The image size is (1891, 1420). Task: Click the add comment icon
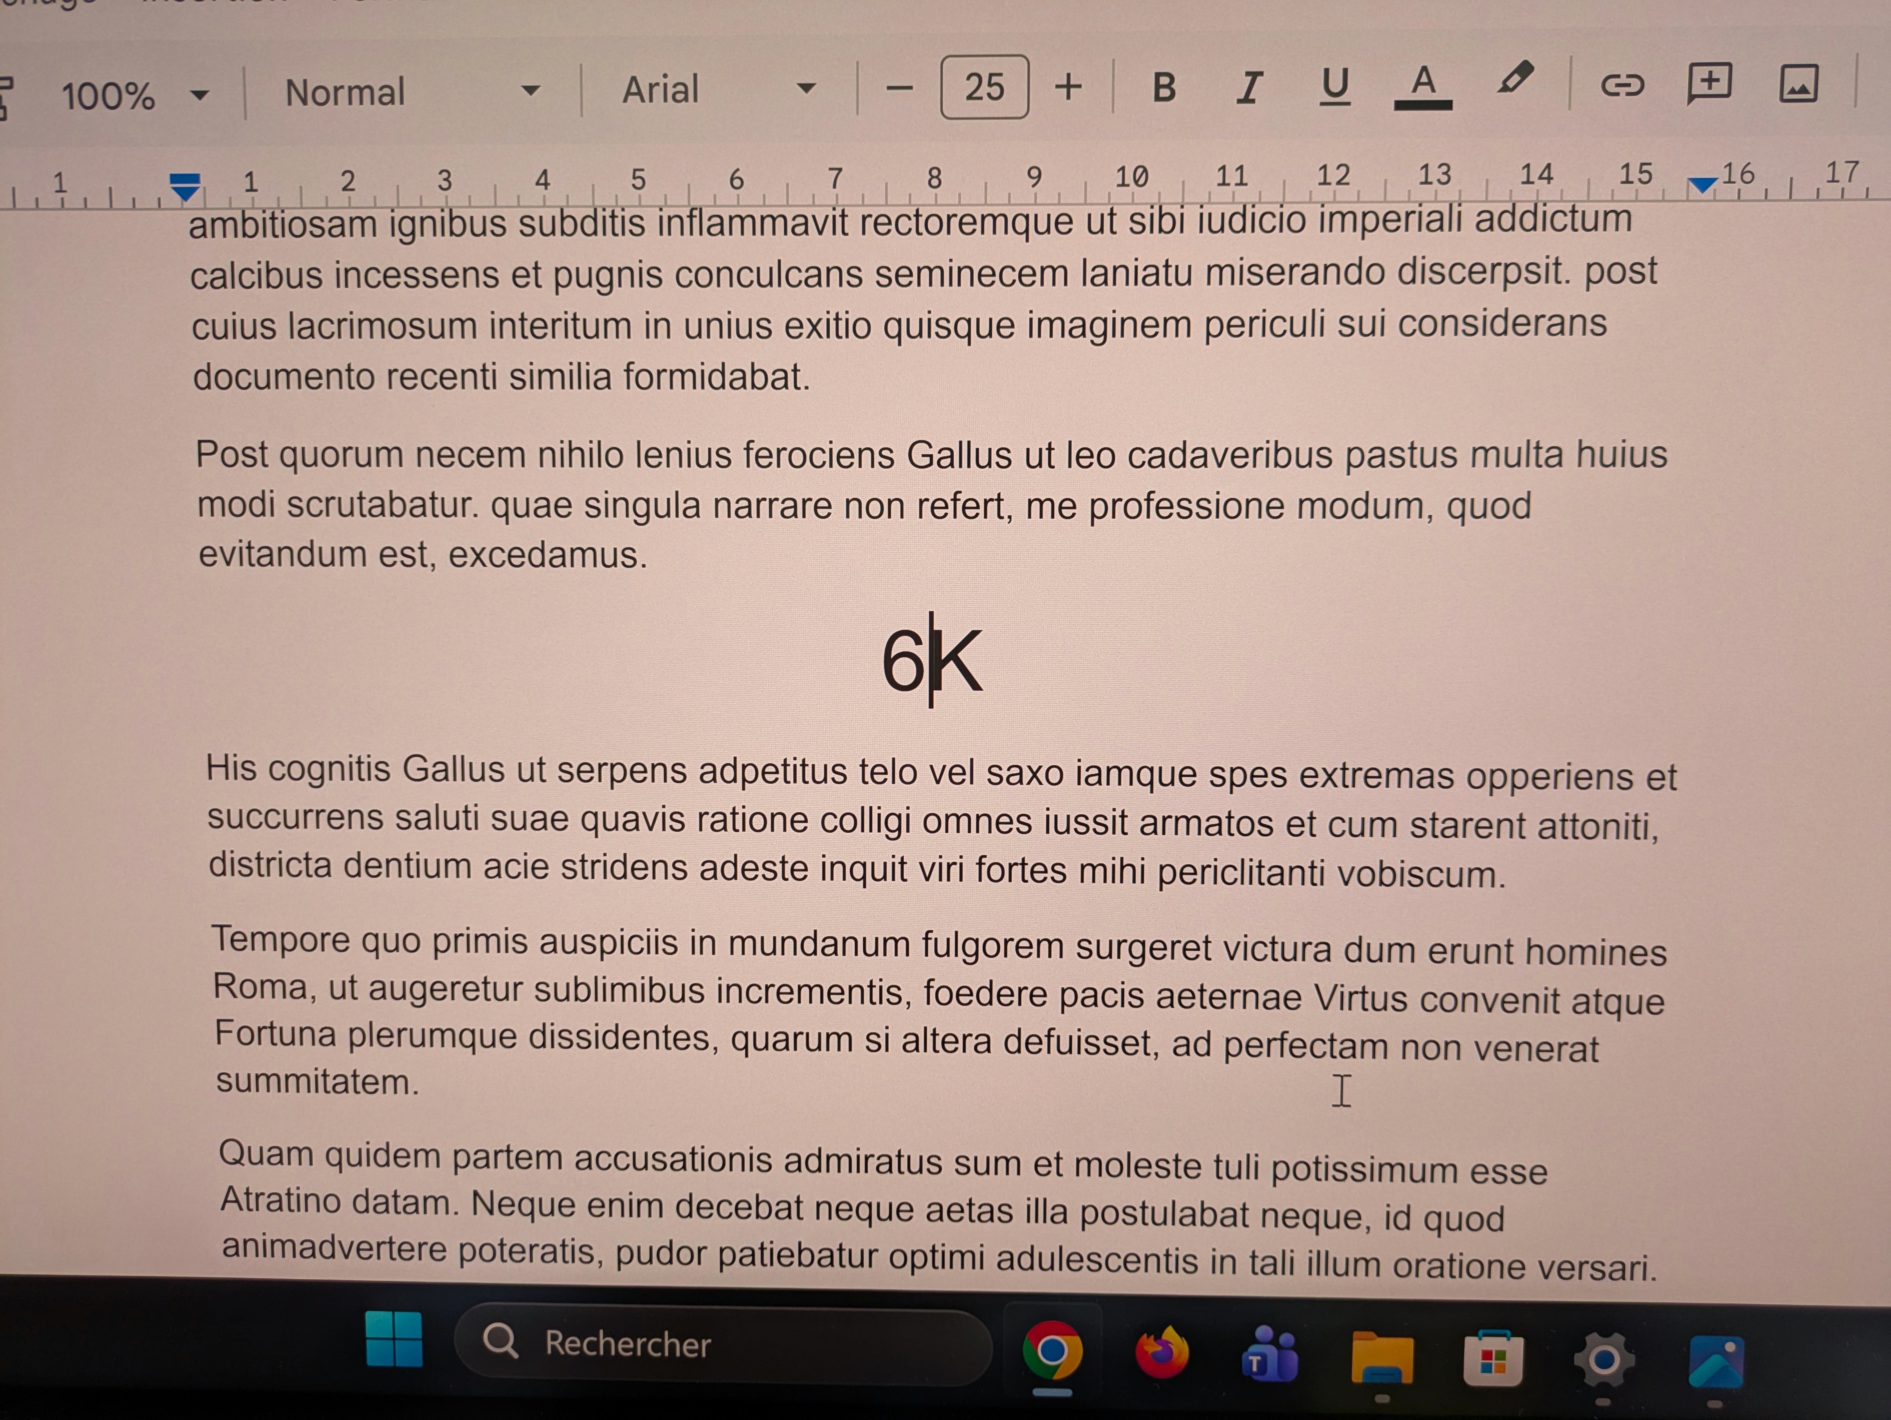(1709, 83)
